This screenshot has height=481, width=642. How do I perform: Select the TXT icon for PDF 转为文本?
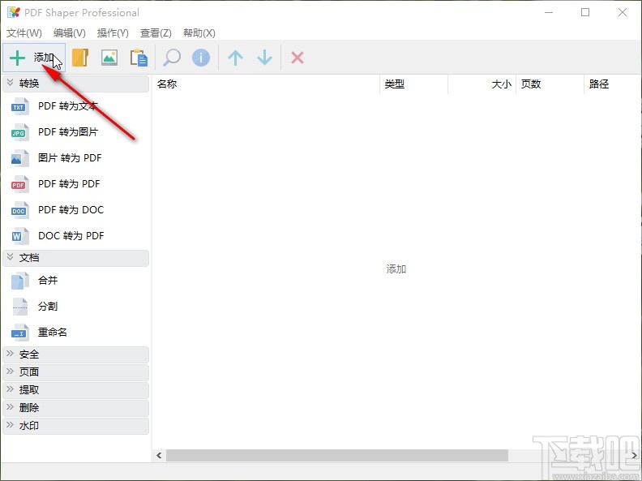point(19,106)
